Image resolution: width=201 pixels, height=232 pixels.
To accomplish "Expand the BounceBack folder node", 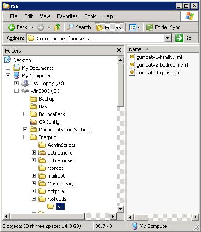I will (25, 114).
